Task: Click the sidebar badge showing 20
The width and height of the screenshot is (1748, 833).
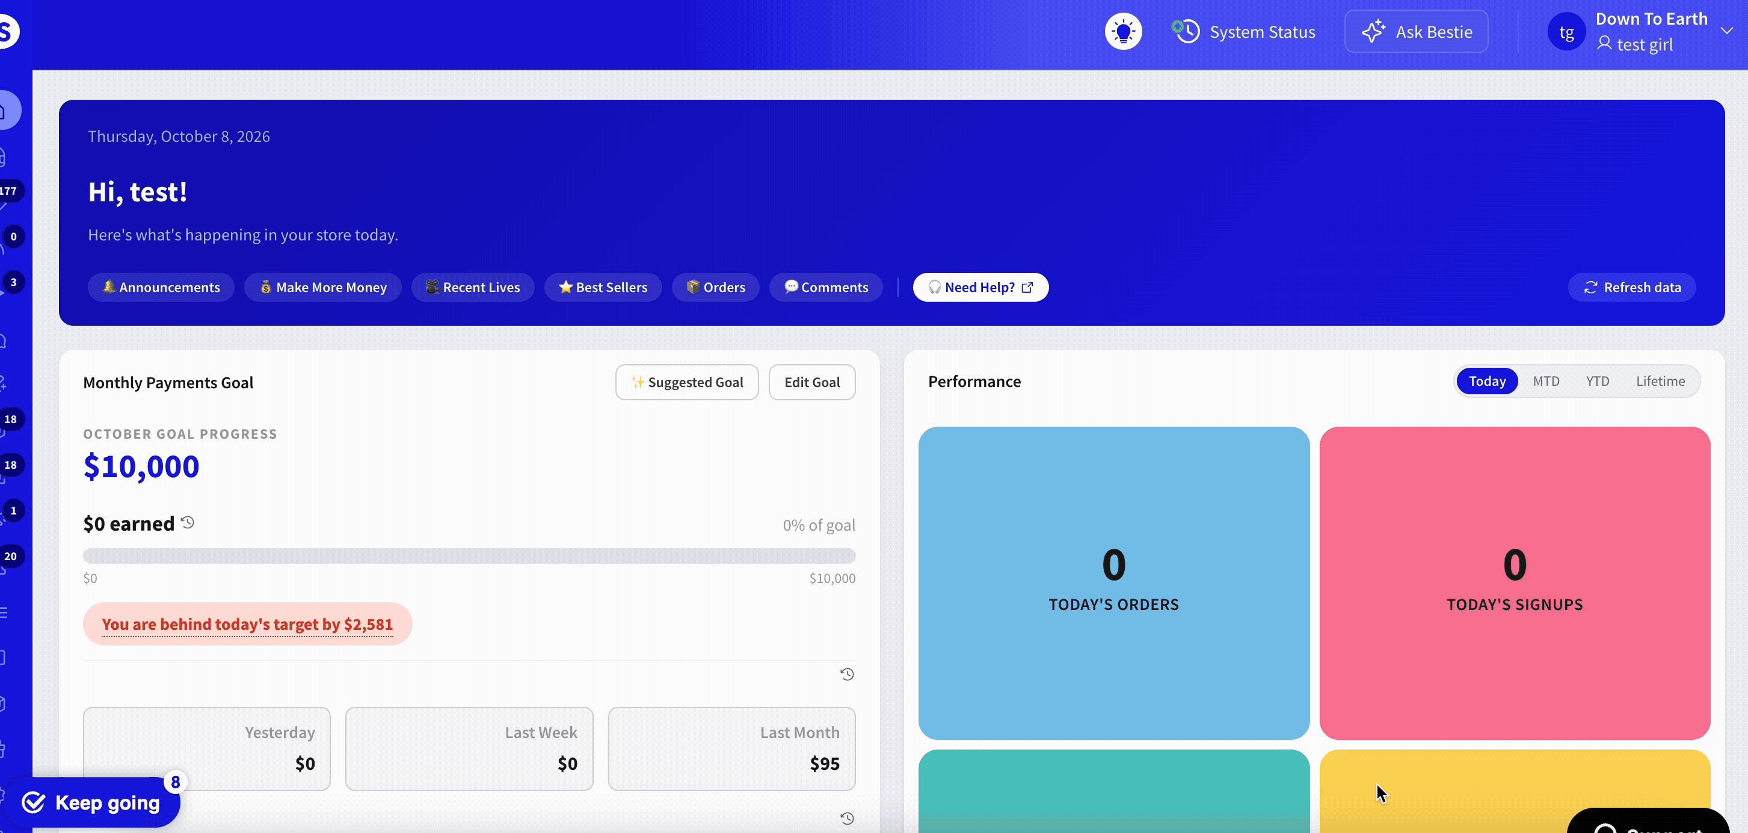Action: [11, 557]
